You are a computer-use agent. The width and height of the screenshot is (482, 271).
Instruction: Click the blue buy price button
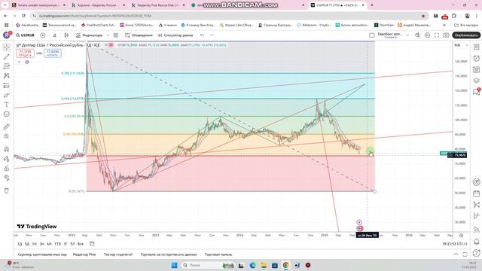click(x=53, y=53)
